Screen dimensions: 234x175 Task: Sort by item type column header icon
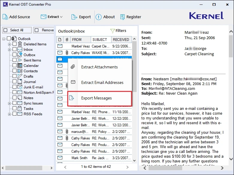[60, 39]
